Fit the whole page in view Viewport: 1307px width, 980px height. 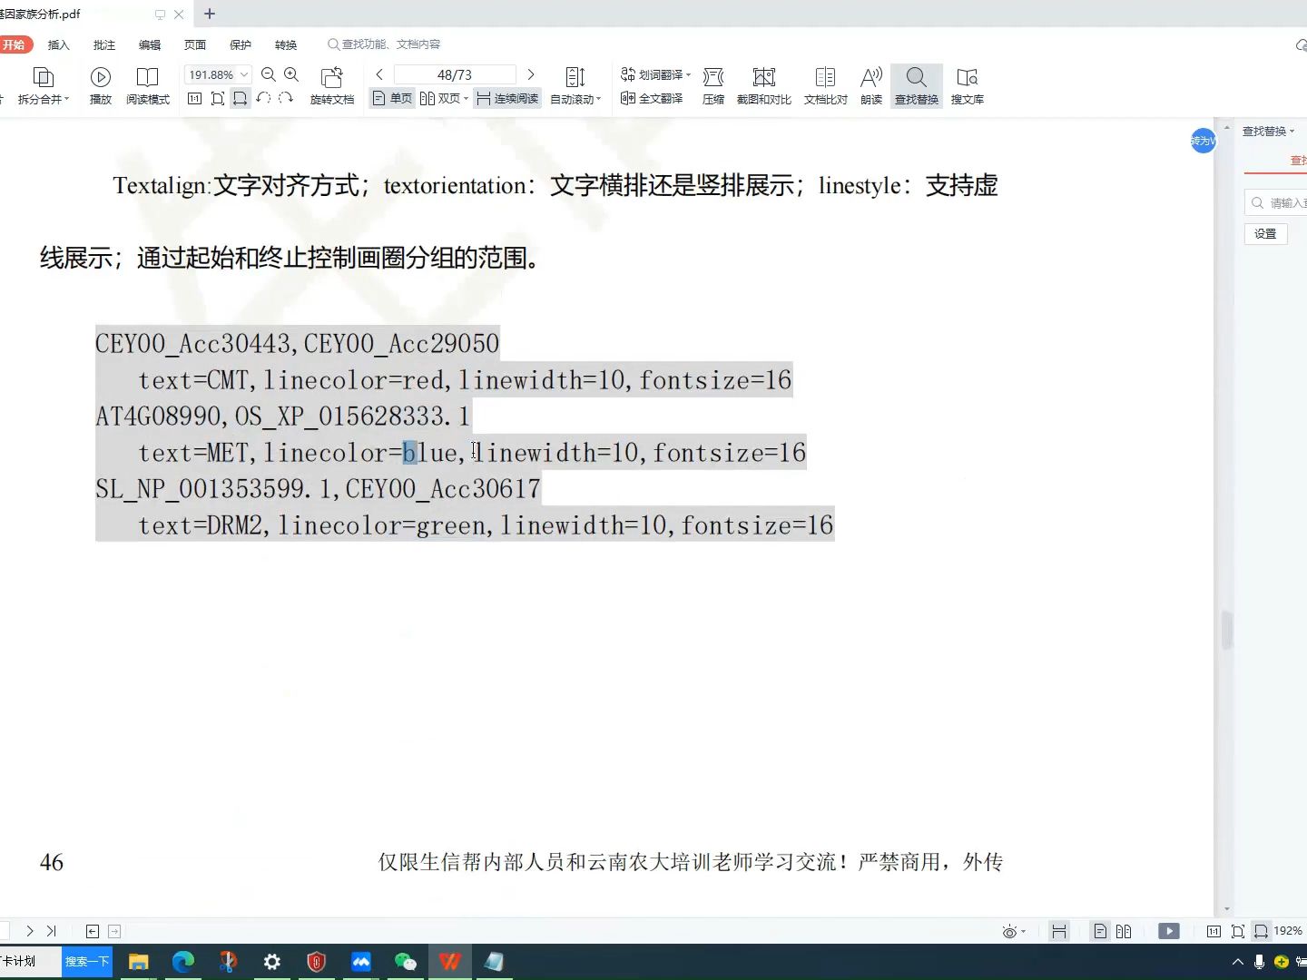click(217, 98)
